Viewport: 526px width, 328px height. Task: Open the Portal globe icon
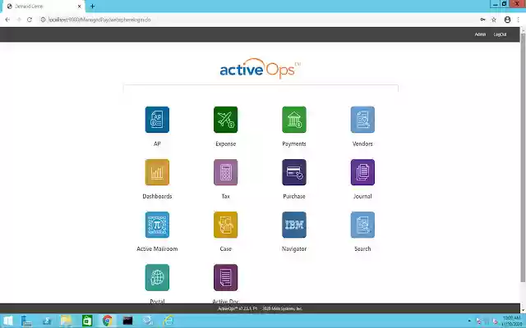[157, 277]
